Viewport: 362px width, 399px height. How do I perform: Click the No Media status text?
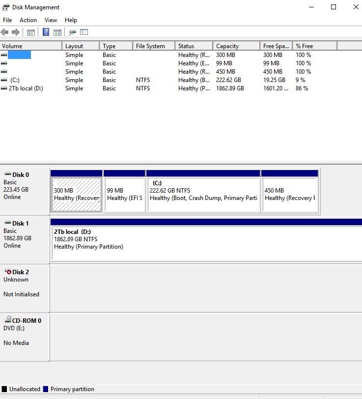pyautogui.click(x=16, y=343)
